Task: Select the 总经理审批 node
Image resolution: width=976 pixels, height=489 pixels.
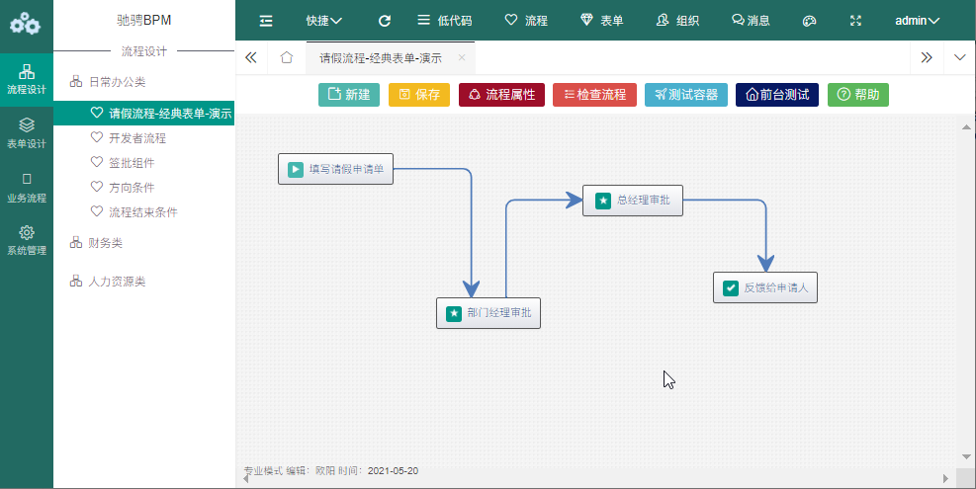Action: 633,201
